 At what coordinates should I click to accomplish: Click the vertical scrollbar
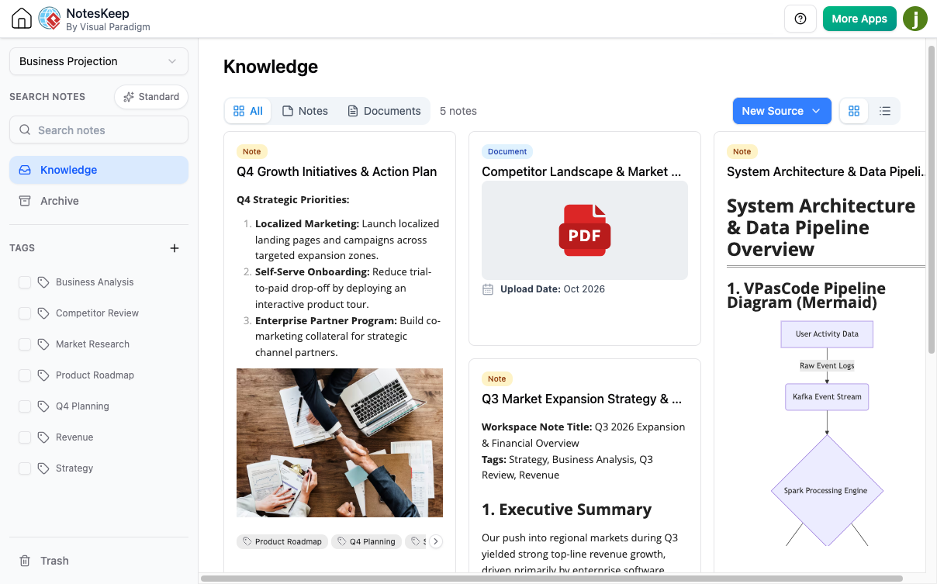click(932, 198)
